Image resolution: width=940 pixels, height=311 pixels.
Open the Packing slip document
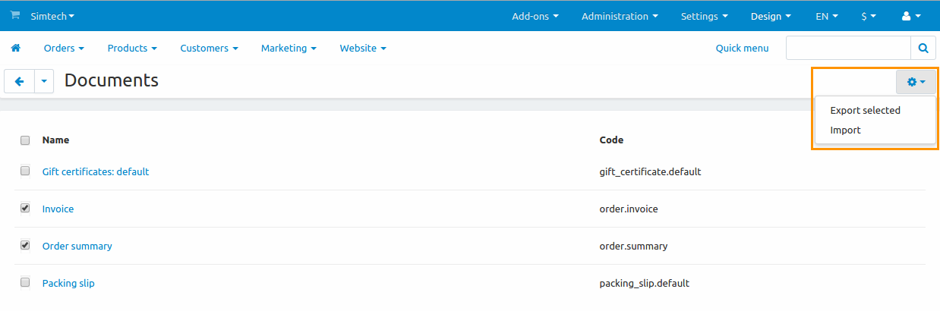click(x=68, y=283)
